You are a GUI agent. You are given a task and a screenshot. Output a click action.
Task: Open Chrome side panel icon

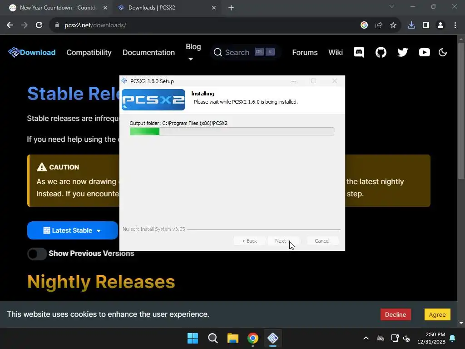pyautogui.click(x=426, y=25)
